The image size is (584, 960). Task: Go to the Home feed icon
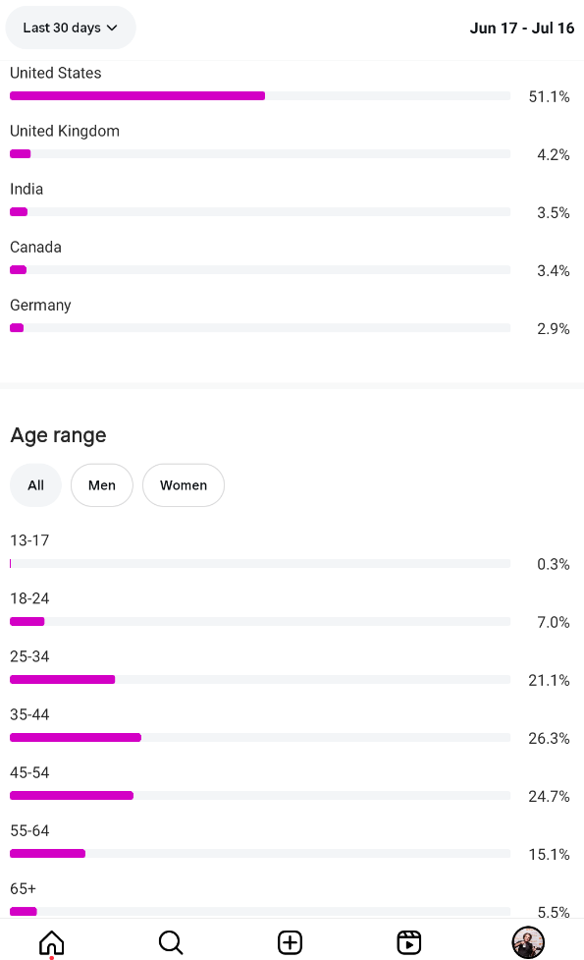pos(51,943)
